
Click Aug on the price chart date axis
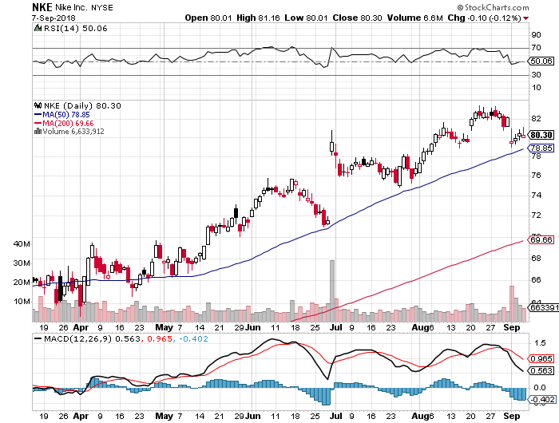coord(420,327)
